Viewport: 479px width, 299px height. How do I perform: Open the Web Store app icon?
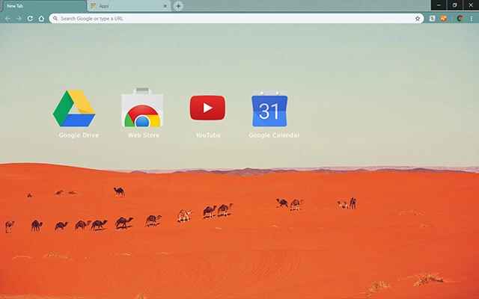(142, 108)
